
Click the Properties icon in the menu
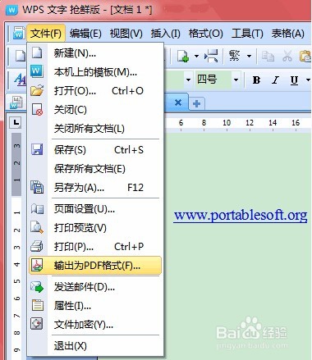tap(38, 305)
